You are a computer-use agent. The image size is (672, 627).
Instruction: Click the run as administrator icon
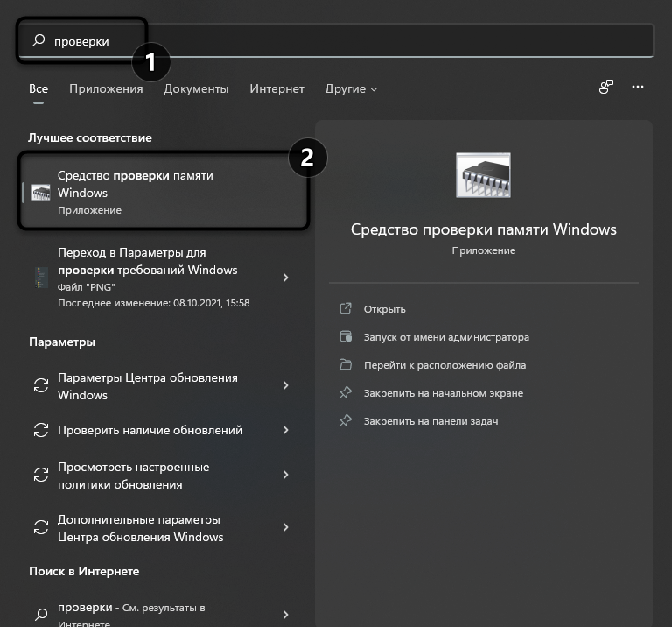[x=346, y=337]
